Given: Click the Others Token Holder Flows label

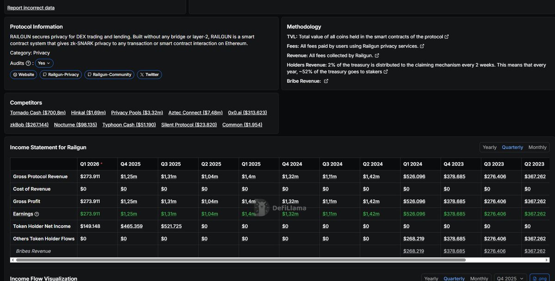Looking at the screenshot, I should click(x=44, y=238).
